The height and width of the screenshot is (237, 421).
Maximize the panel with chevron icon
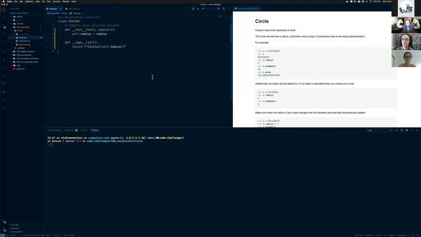coord(412,130)
